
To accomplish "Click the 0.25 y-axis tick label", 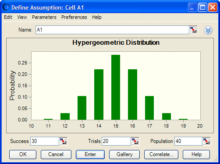I will tap(22, 63).
